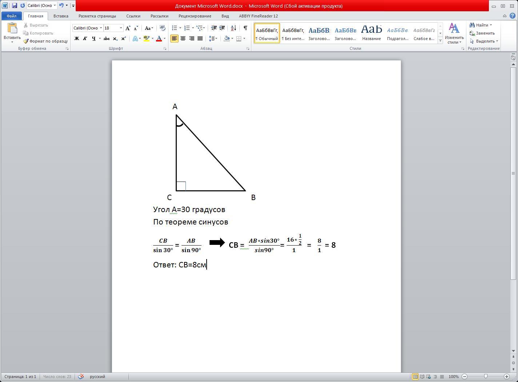Open text effects (glowing A) tool
518x382 pixels.
coord(135,39)
